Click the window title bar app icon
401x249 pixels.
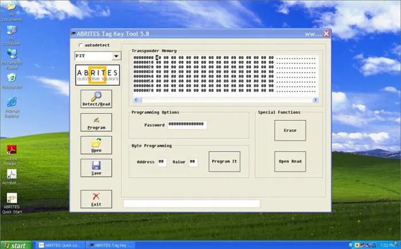click(x=73, y=34)
